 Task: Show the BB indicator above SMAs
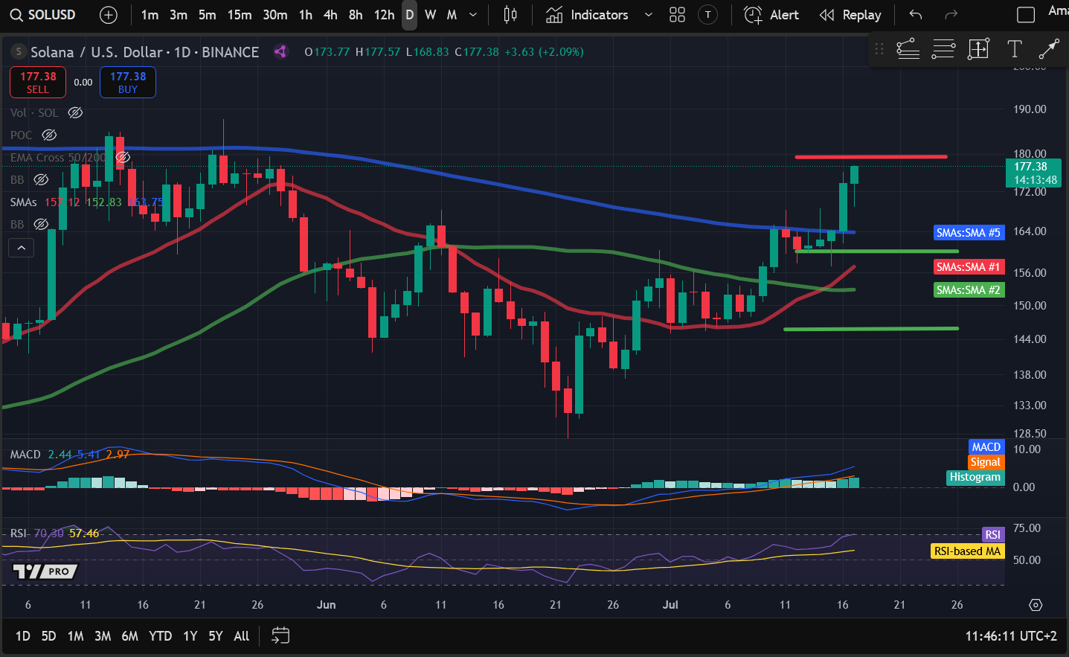(x=41, y=179)
